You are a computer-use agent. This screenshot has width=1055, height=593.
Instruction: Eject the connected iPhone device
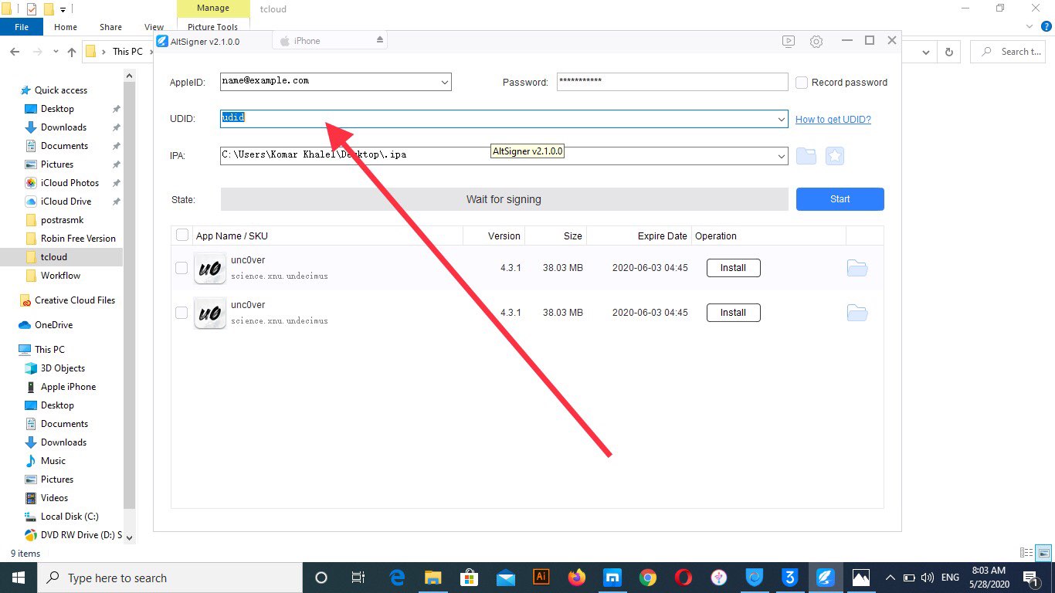pos(379,41)
